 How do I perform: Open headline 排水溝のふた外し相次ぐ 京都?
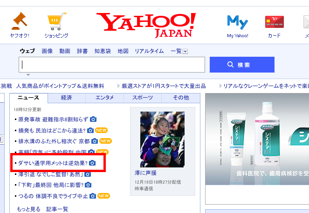coord(54,141)
